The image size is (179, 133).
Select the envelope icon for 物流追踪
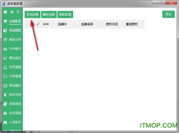click(5, 86)
